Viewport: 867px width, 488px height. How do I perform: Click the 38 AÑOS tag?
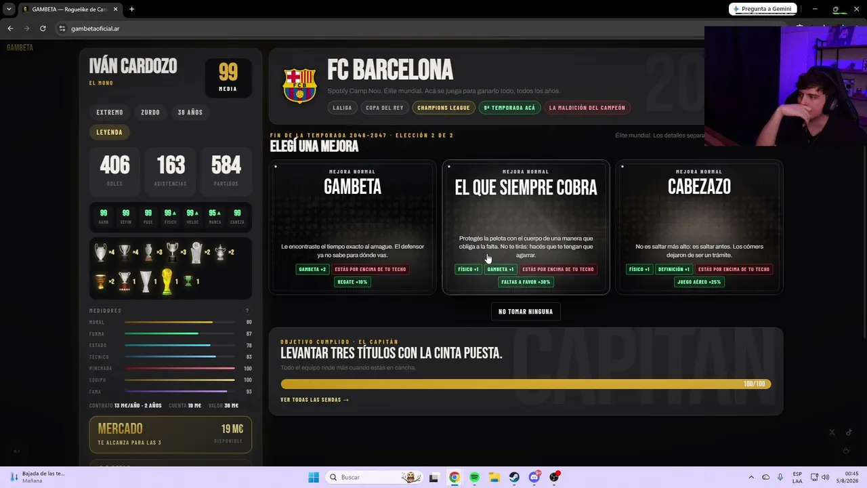pos(190,113)
